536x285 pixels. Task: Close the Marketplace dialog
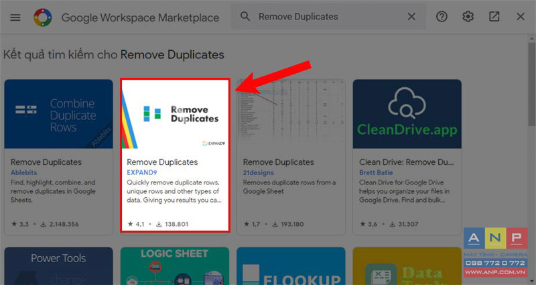pos(521,16)
